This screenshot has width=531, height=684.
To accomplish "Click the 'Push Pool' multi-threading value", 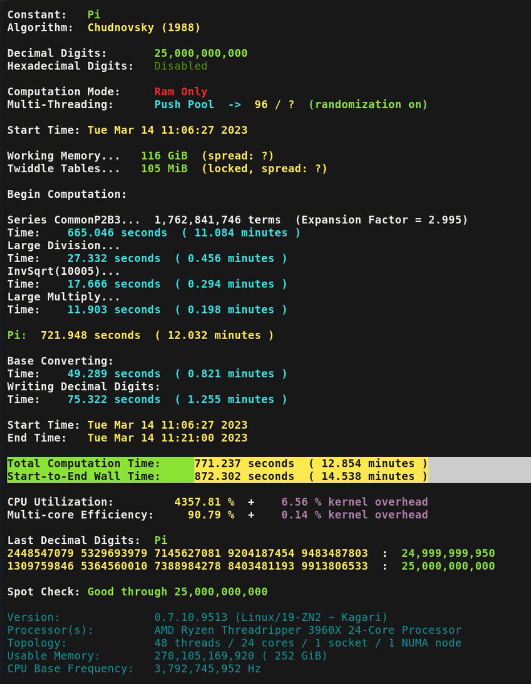I will pyautogui.click(x=184, y=104).
